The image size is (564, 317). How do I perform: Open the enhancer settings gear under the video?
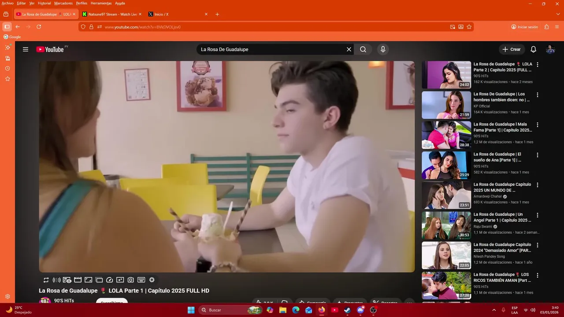click(x=152, y=280)
